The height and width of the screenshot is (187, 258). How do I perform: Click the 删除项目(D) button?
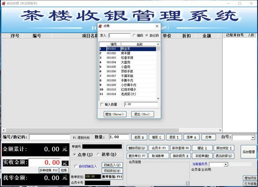point(137,148)
